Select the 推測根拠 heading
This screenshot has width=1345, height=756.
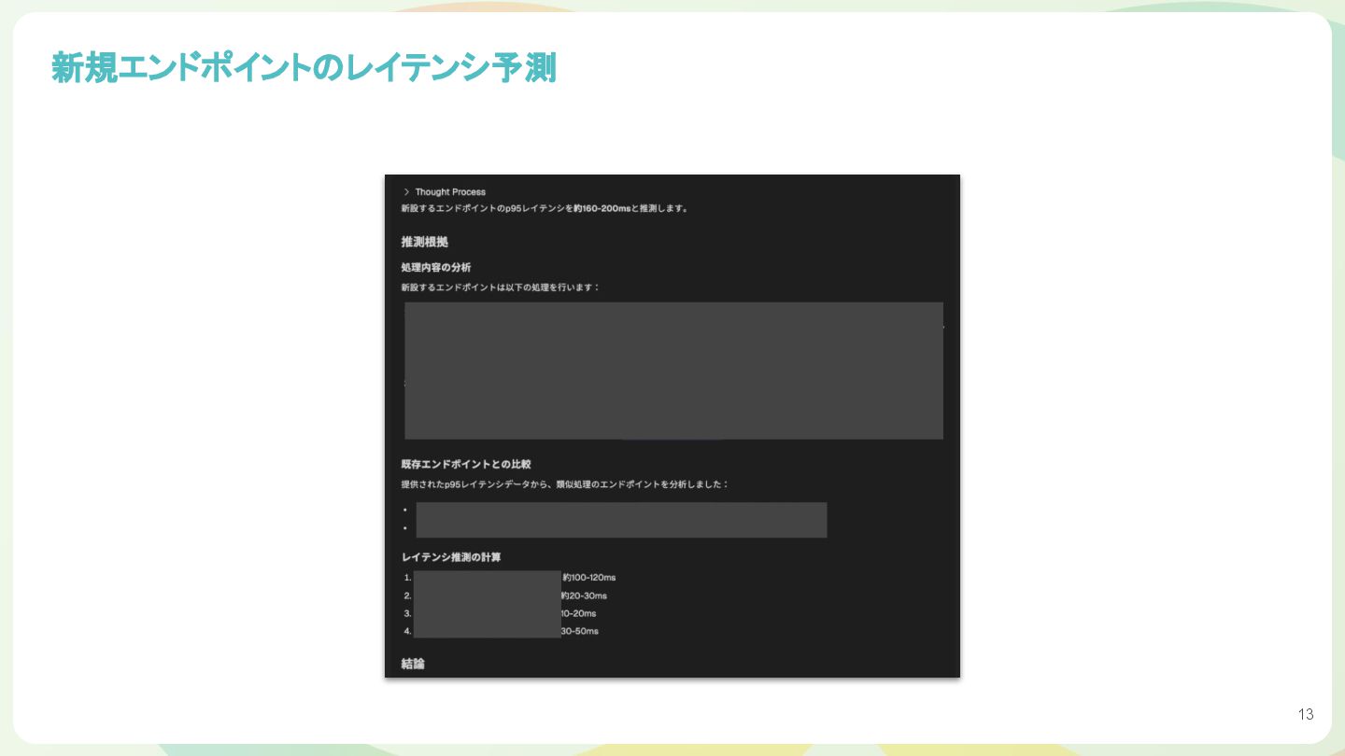point(424,242)
